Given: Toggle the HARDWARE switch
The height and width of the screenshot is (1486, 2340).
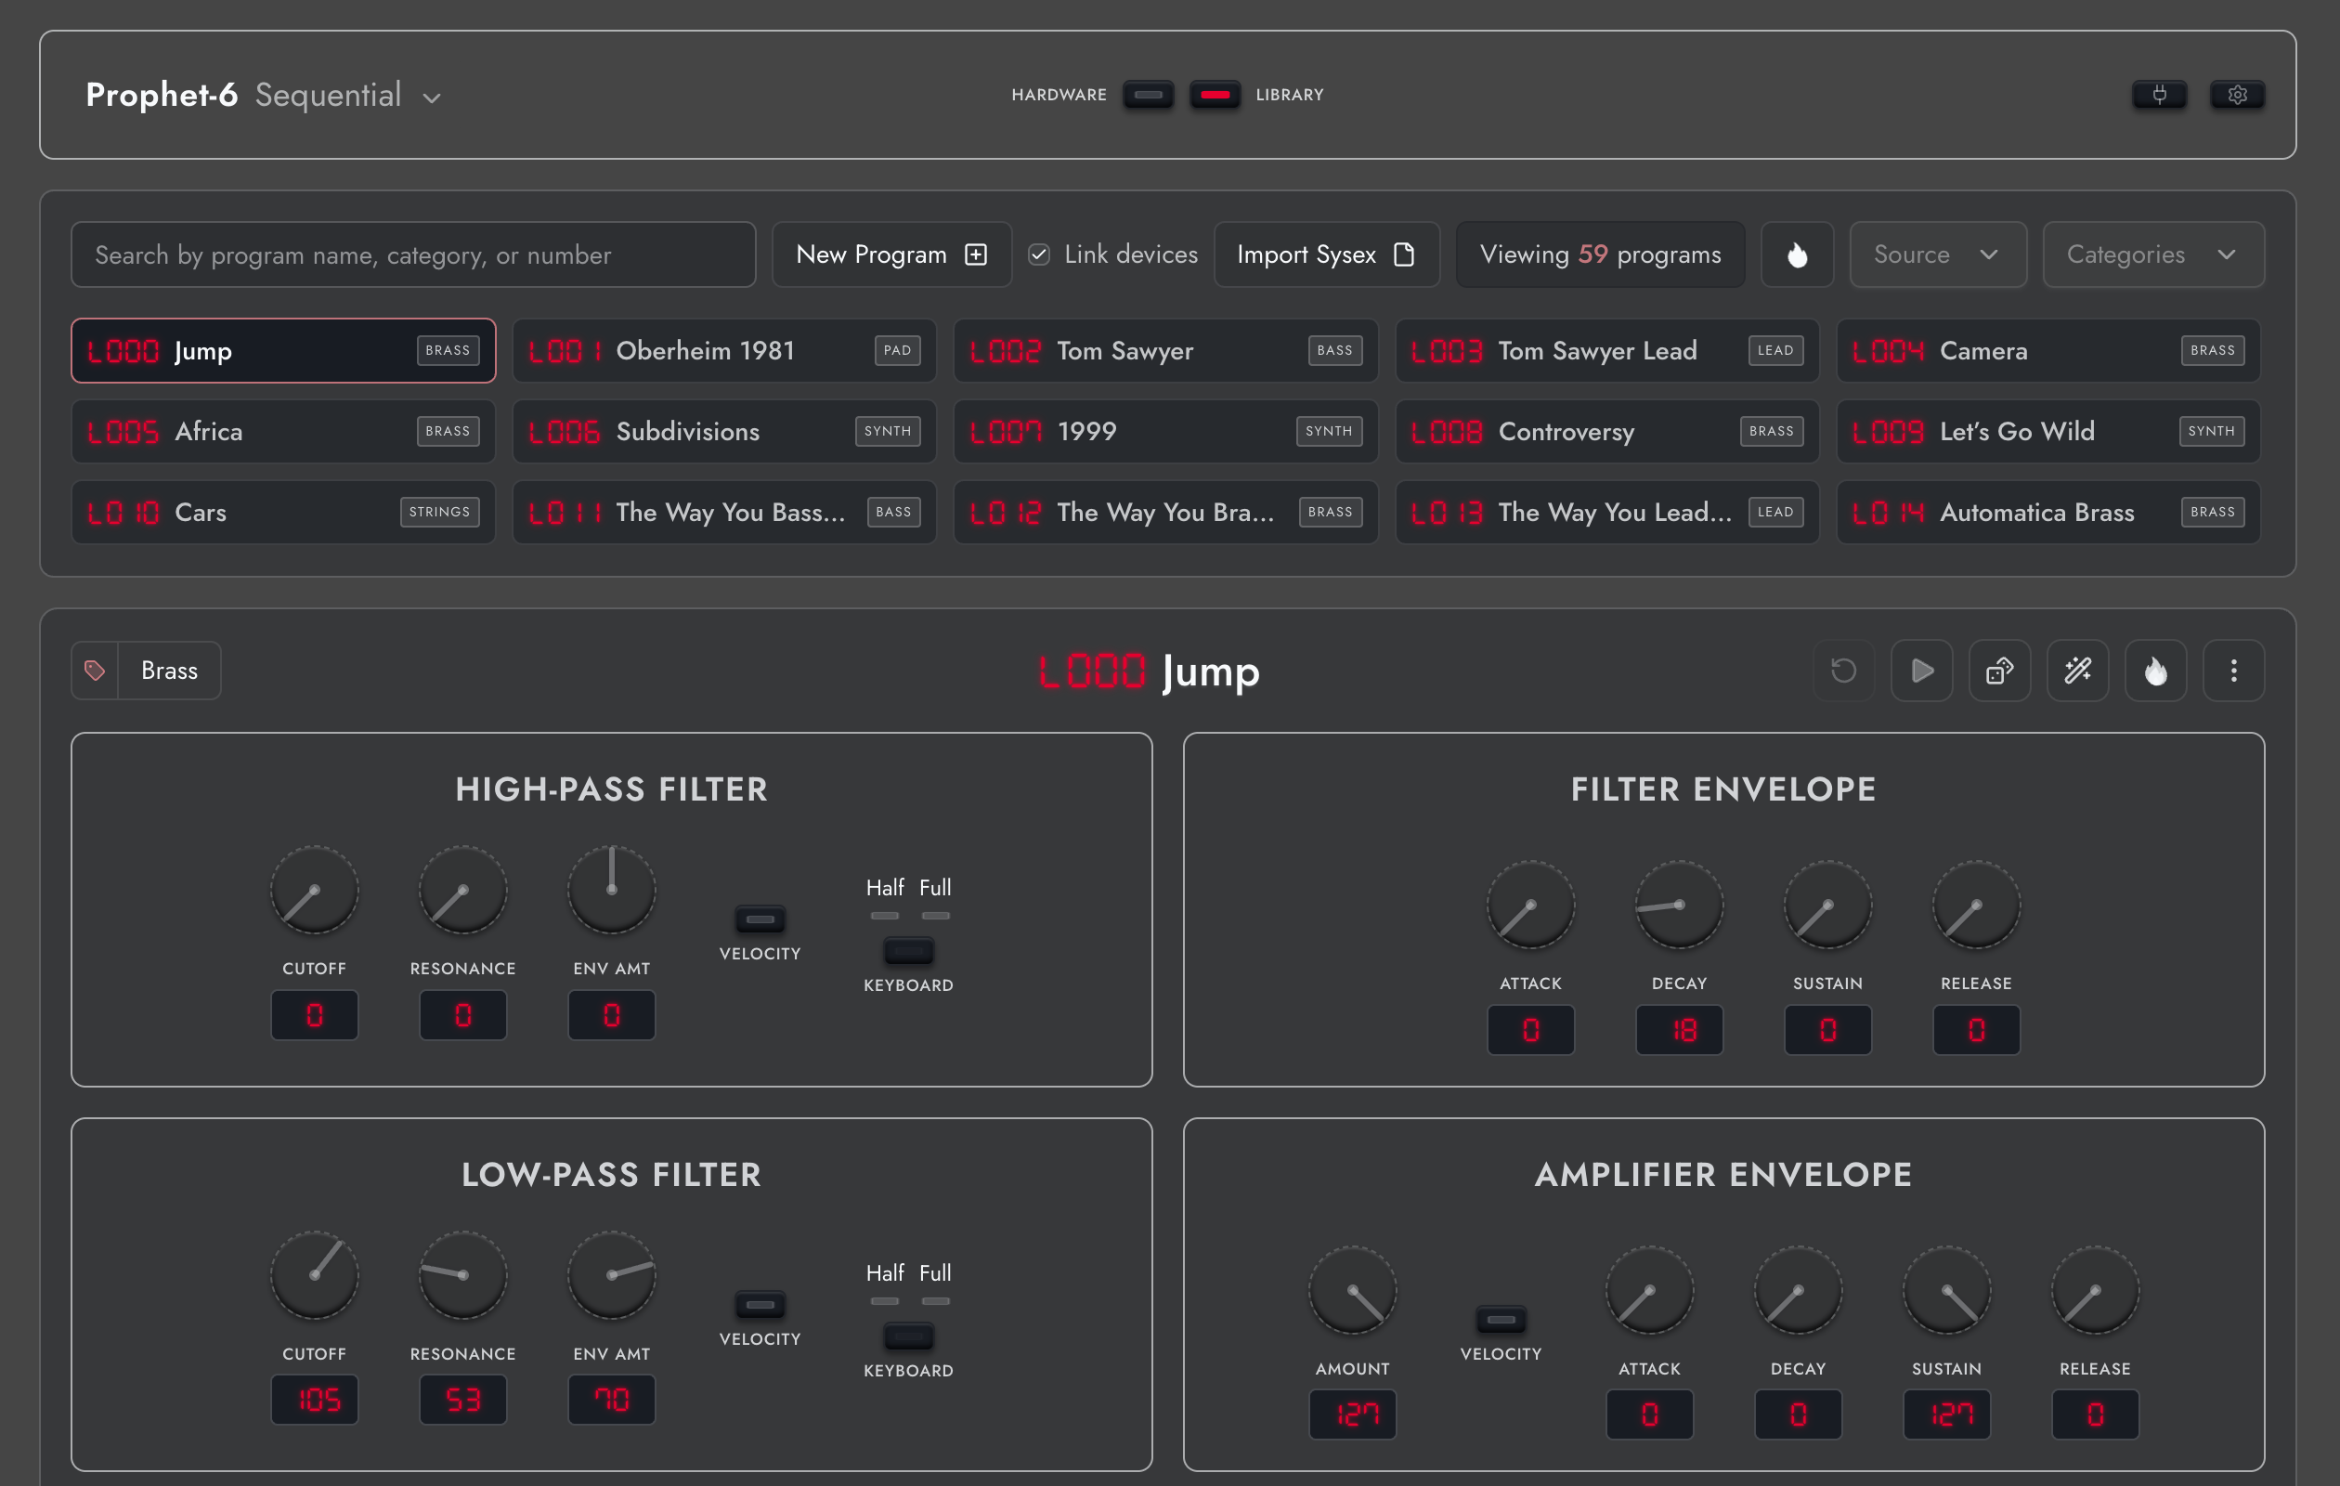Looking at the screenshot, I should coord(1148,95).
